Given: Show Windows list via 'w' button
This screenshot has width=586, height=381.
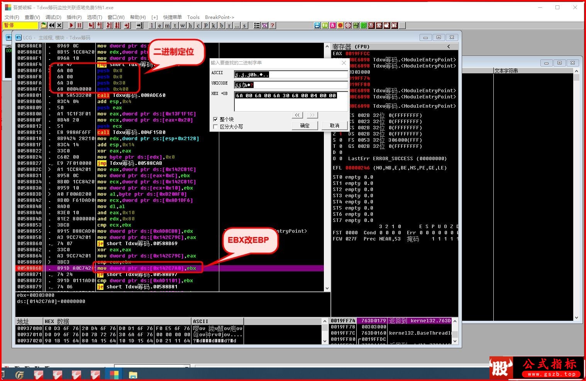Looking at the screenshot, I should click(183, 25).
